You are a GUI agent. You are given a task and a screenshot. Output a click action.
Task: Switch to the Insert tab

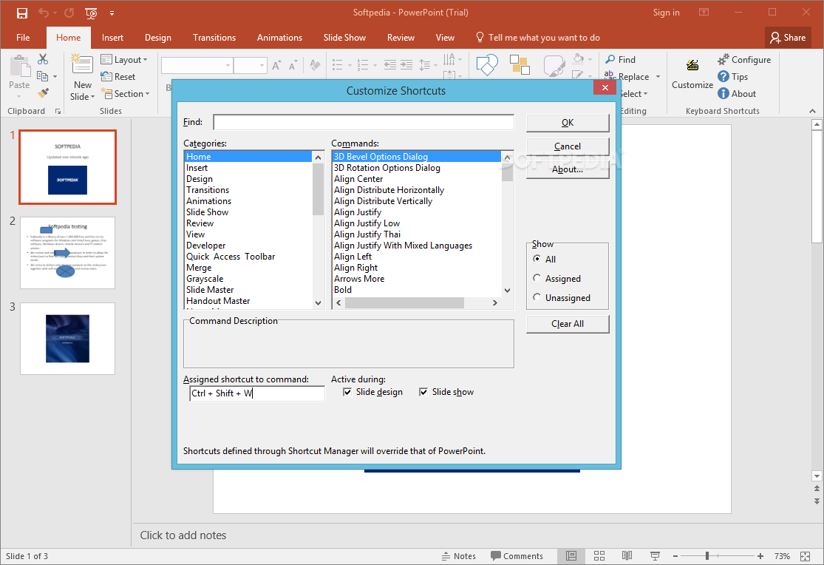coord(112,38)
